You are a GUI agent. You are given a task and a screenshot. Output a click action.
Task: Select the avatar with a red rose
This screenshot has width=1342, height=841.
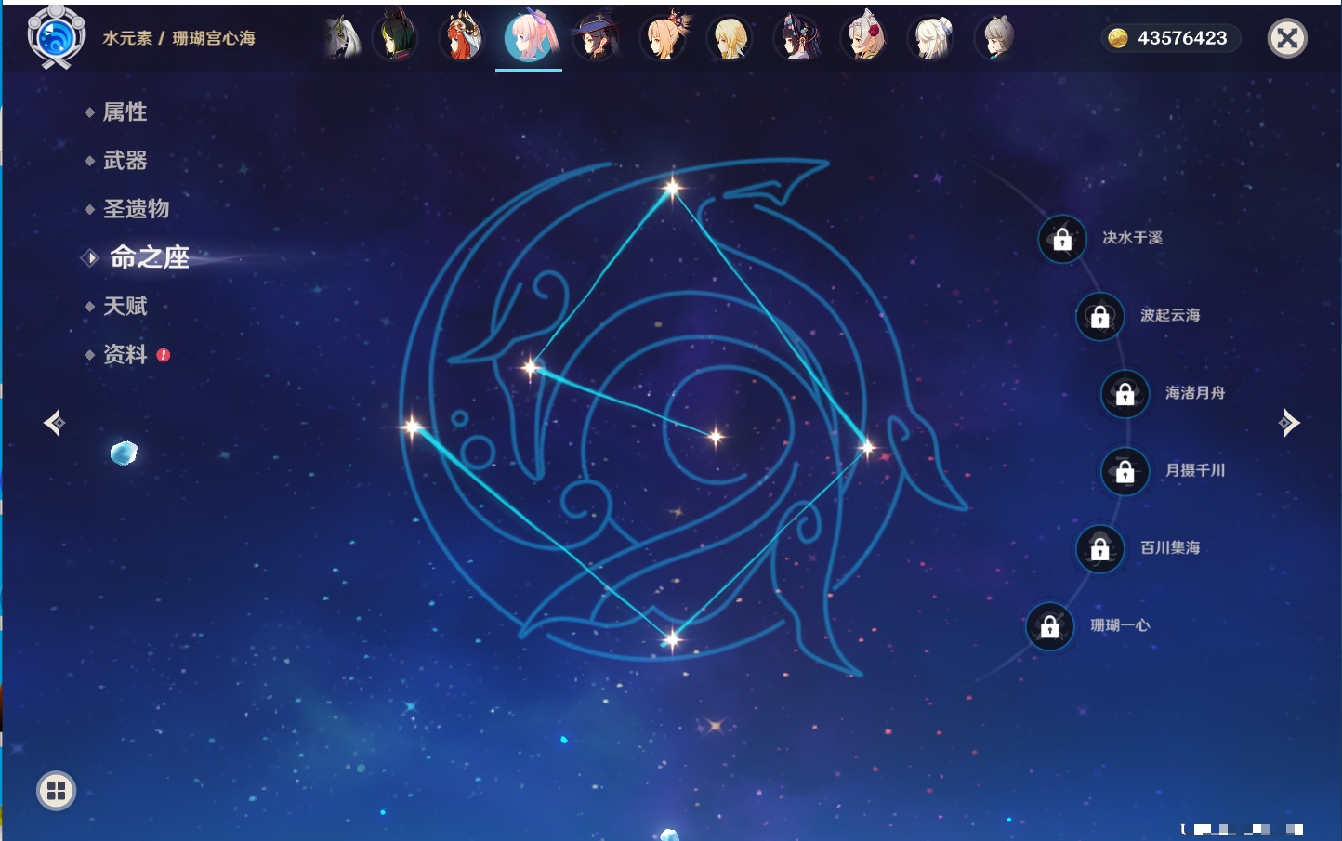pos(864,37)
